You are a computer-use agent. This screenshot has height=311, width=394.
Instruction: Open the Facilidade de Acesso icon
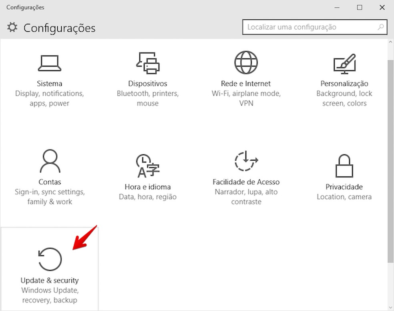point(246,161)
